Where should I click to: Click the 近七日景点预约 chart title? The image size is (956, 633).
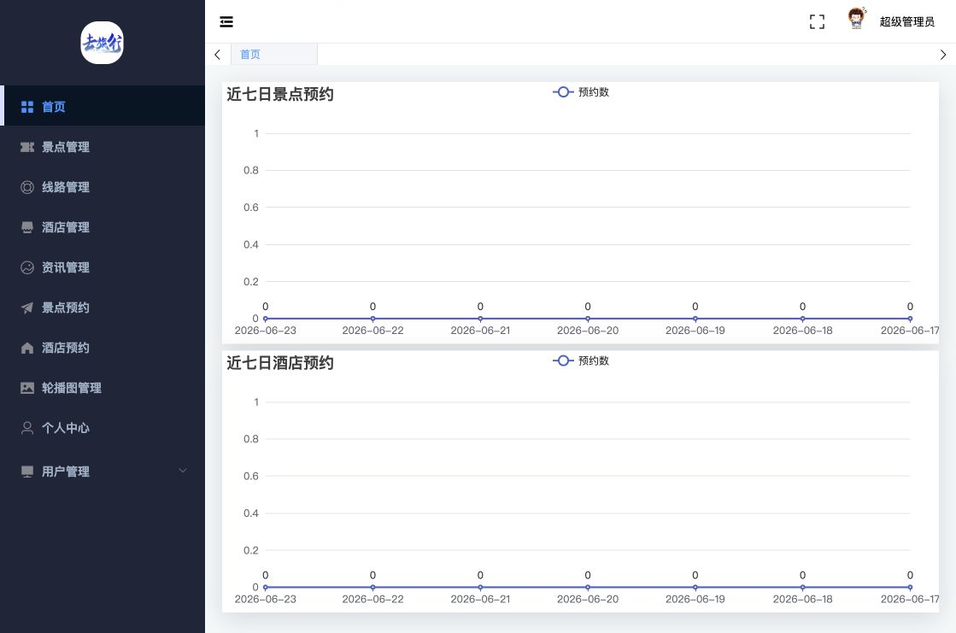point(280,95)
